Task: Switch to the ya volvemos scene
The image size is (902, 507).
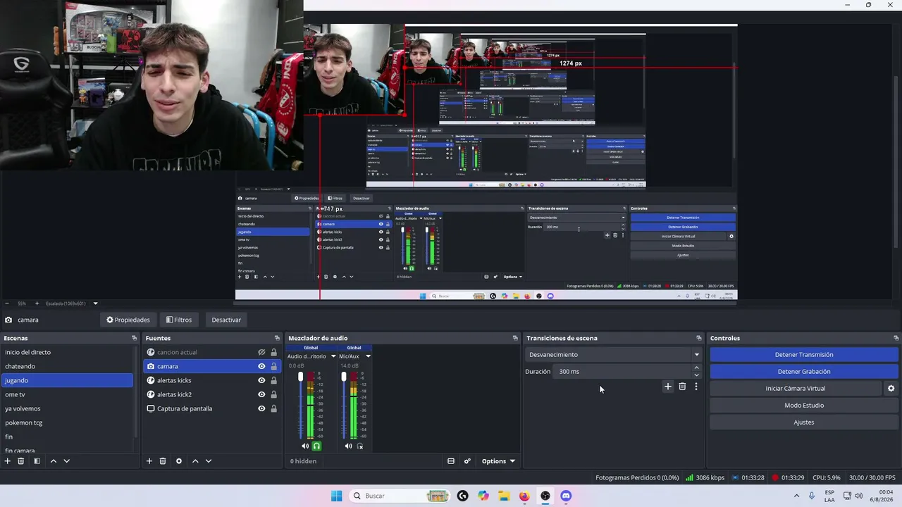Action: pyautogui.click(x=68, y=408)
